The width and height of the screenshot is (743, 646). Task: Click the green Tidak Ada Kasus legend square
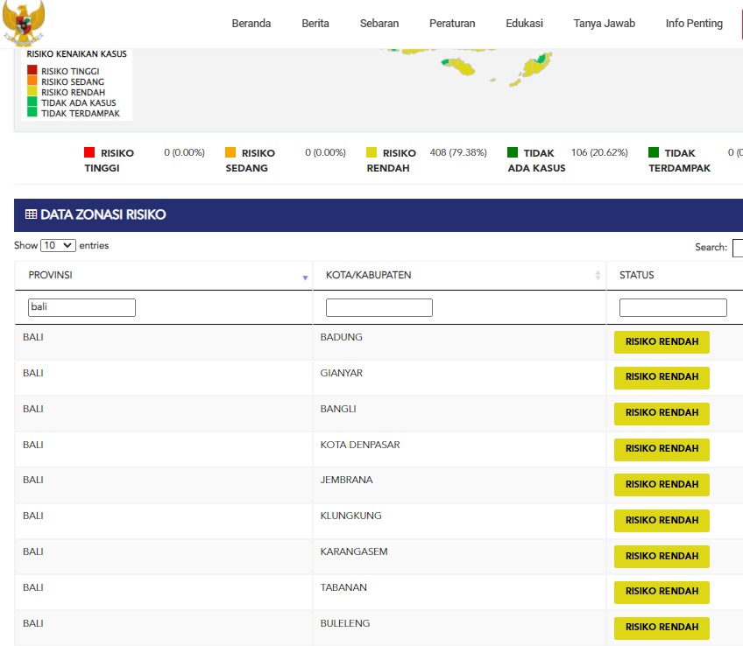pyautogui.click(x=513, y=152)
